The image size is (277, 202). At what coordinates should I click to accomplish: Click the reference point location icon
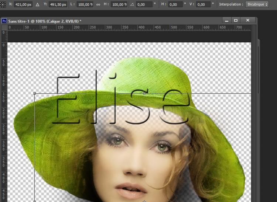coord(3,4)
